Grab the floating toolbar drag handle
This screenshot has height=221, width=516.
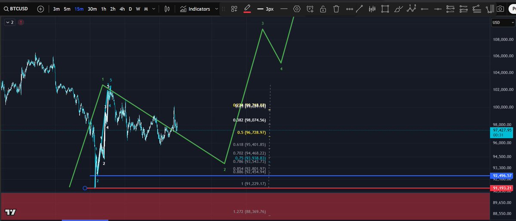224,9
